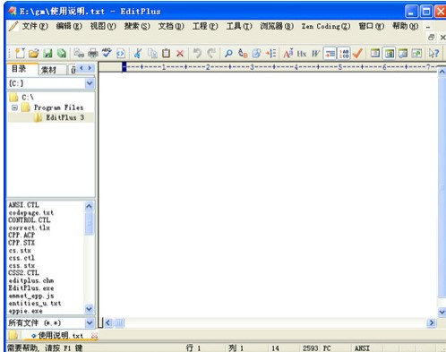446x352 pixels.
Task: Select the EditPlus 3 folder
Action: tap(64, 117)
